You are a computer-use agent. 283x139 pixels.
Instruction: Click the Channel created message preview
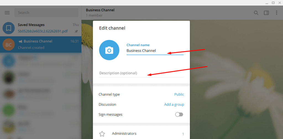coord(31,48)
